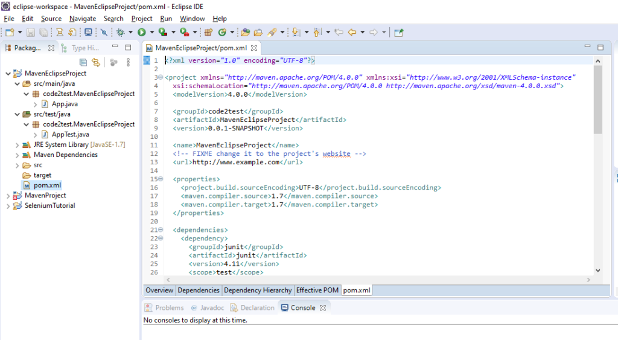Click the Pin Editor toolbar icon
Viewport: 618px width, 340px height.
(x=399, y=33)
